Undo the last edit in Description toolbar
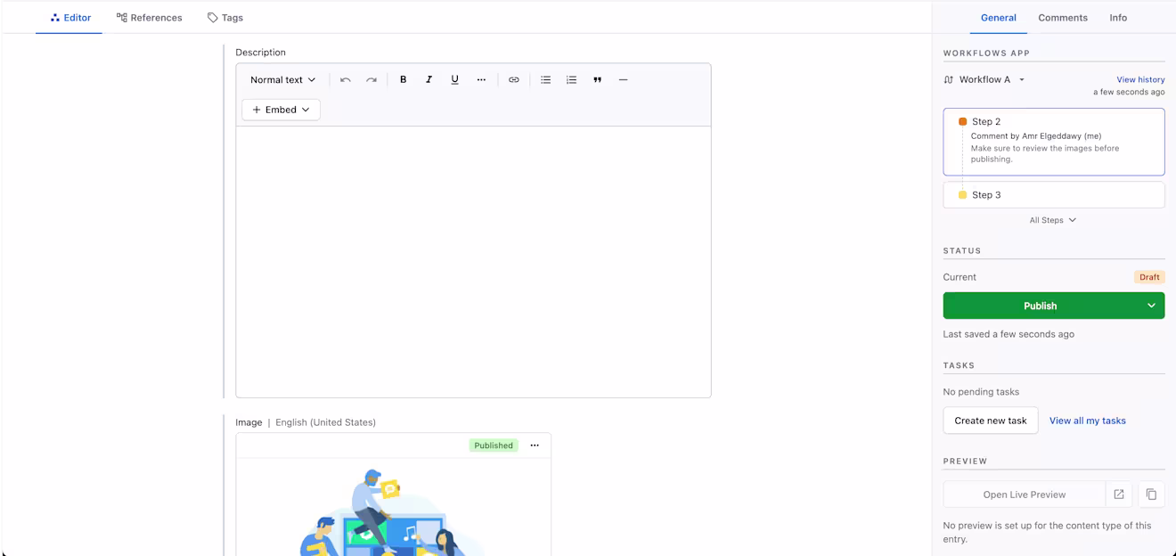1176x556 pixels. 346,79
